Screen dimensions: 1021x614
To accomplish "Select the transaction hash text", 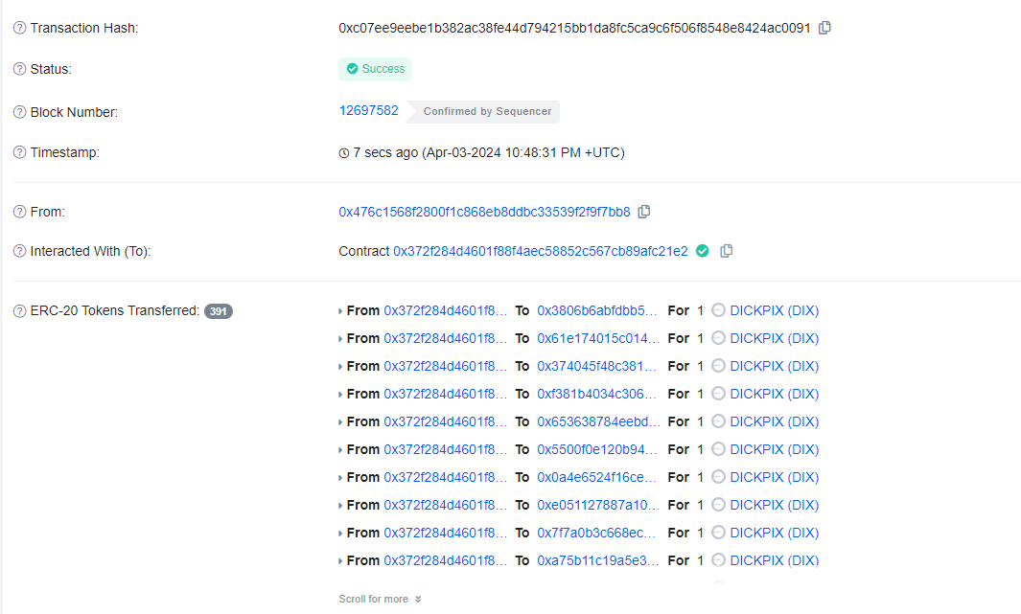I will pyautogui.click(x=574, y=28).
